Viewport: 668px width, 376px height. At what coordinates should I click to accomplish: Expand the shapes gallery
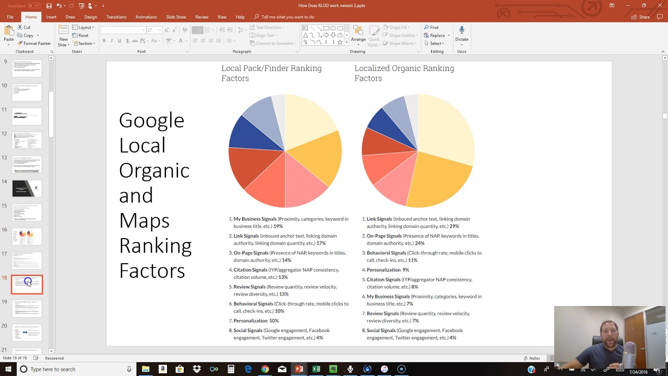coord(347,43)
